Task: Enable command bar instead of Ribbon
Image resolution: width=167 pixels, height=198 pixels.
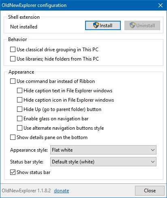Action: (13, 81)
